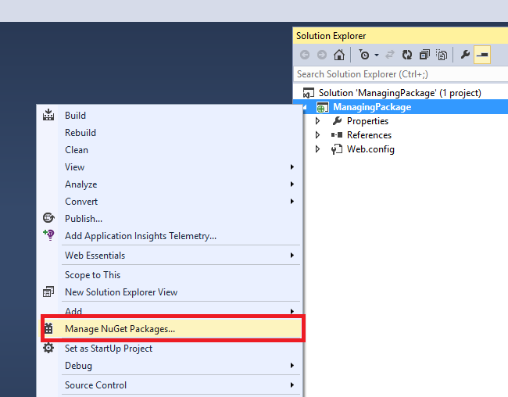Expand the References tree node

317,135
